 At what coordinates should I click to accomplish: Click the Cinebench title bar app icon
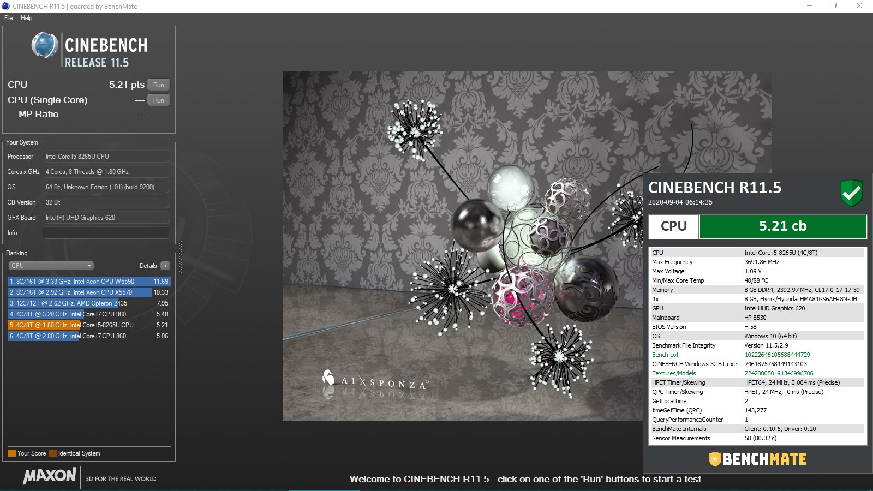coord(6,6)
